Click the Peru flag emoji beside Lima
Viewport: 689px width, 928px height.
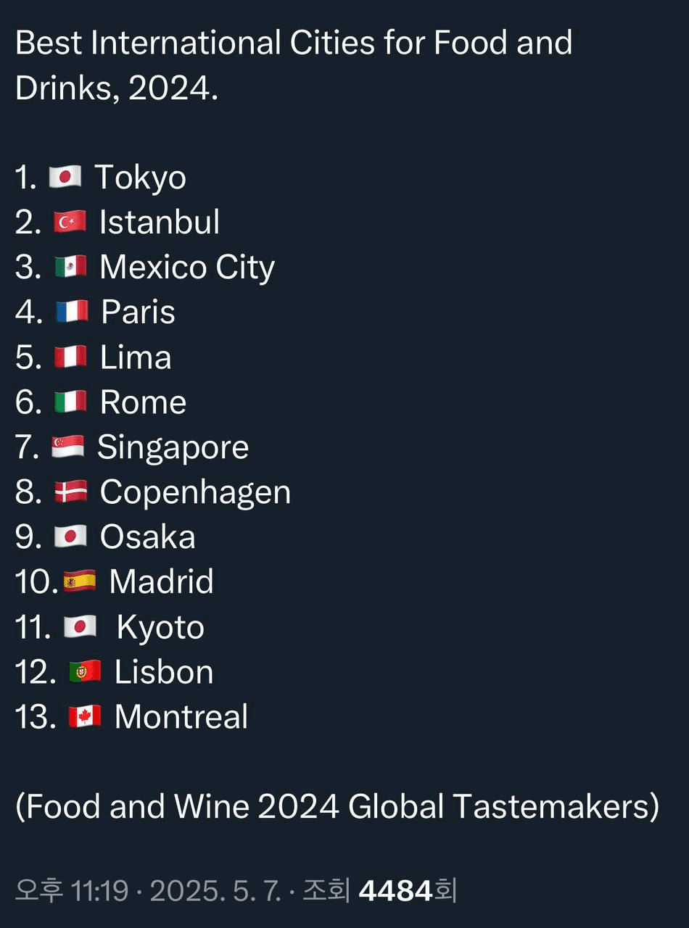(71, 357)
